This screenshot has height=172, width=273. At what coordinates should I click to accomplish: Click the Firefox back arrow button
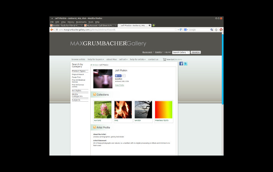[52, 29]
